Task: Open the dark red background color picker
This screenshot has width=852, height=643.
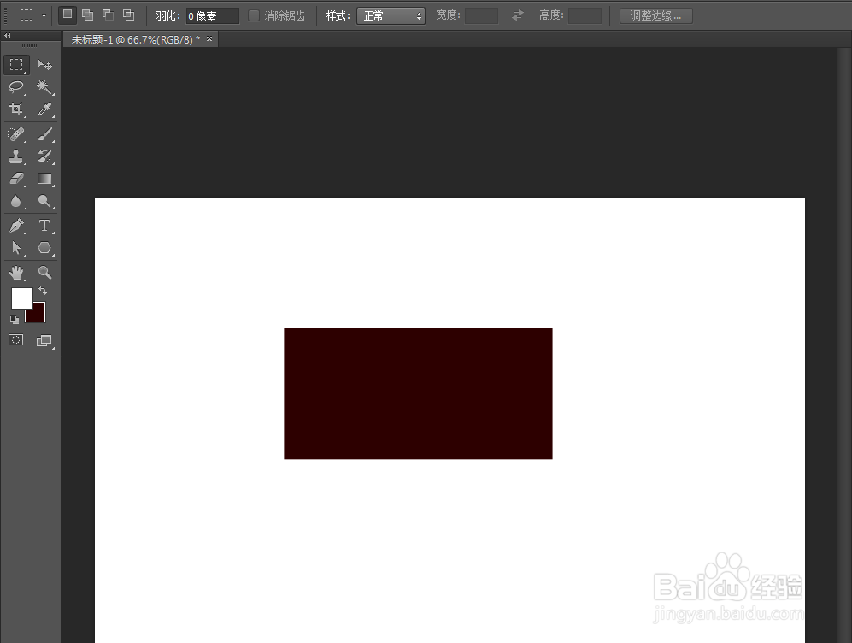Action: 38,314
